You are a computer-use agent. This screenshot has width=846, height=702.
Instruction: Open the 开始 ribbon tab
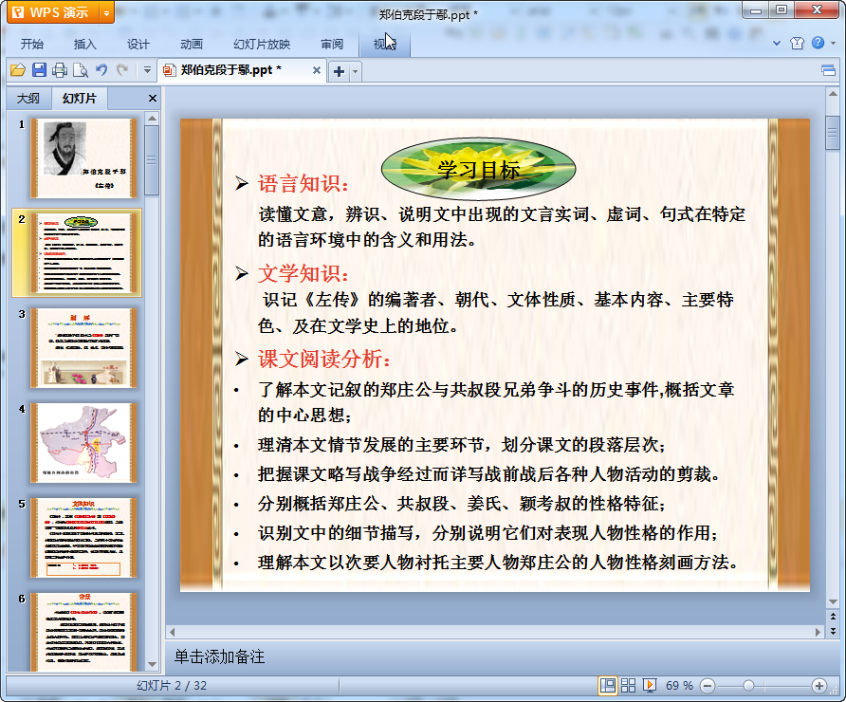click(32, 45)
